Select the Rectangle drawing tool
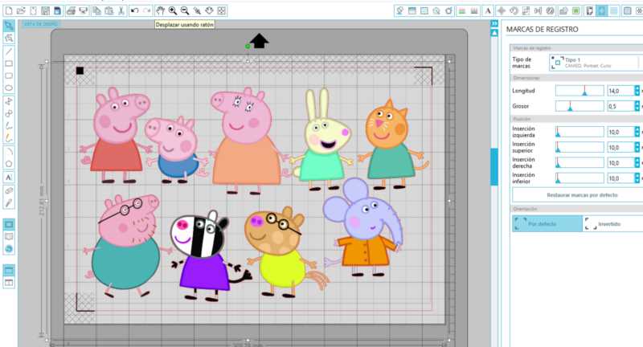643x347 pixels. coord(9,63)
